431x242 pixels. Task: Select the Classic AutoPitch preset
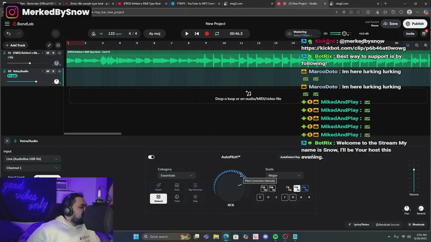159,187
